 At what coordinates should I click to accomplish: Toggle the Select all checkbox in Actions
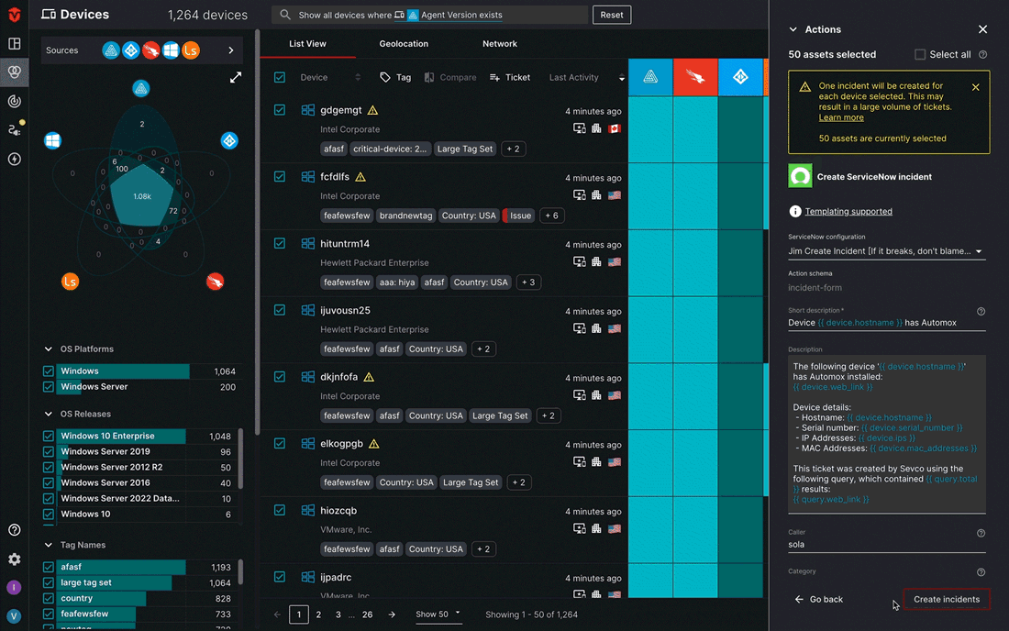[x=920, y=55]
